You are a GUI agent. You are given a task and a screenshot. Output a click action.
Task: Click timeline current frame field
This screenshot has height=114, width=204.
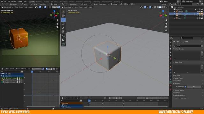coord(141,98)
